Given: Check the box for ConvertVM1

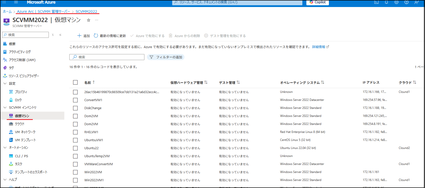Looking at the screenshot, I should pyautogui.click(x=75, y=100).
